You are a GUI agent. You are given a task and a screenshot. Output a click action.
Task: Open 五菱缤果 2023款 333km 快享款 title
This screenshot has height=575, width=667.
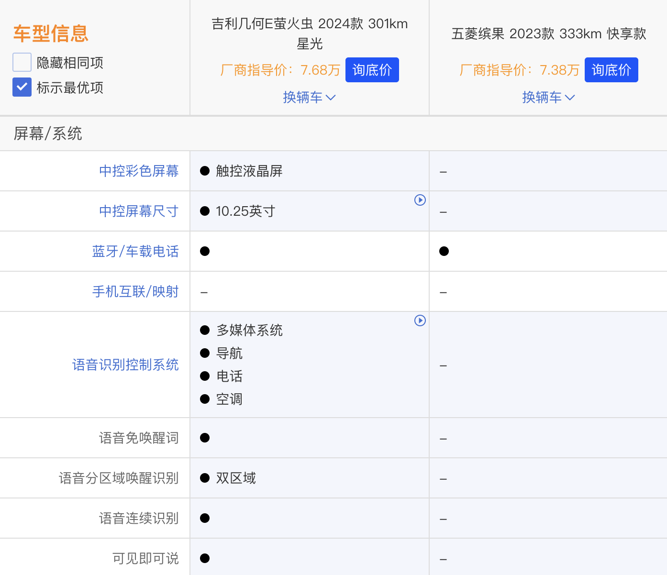click(549, 33)
